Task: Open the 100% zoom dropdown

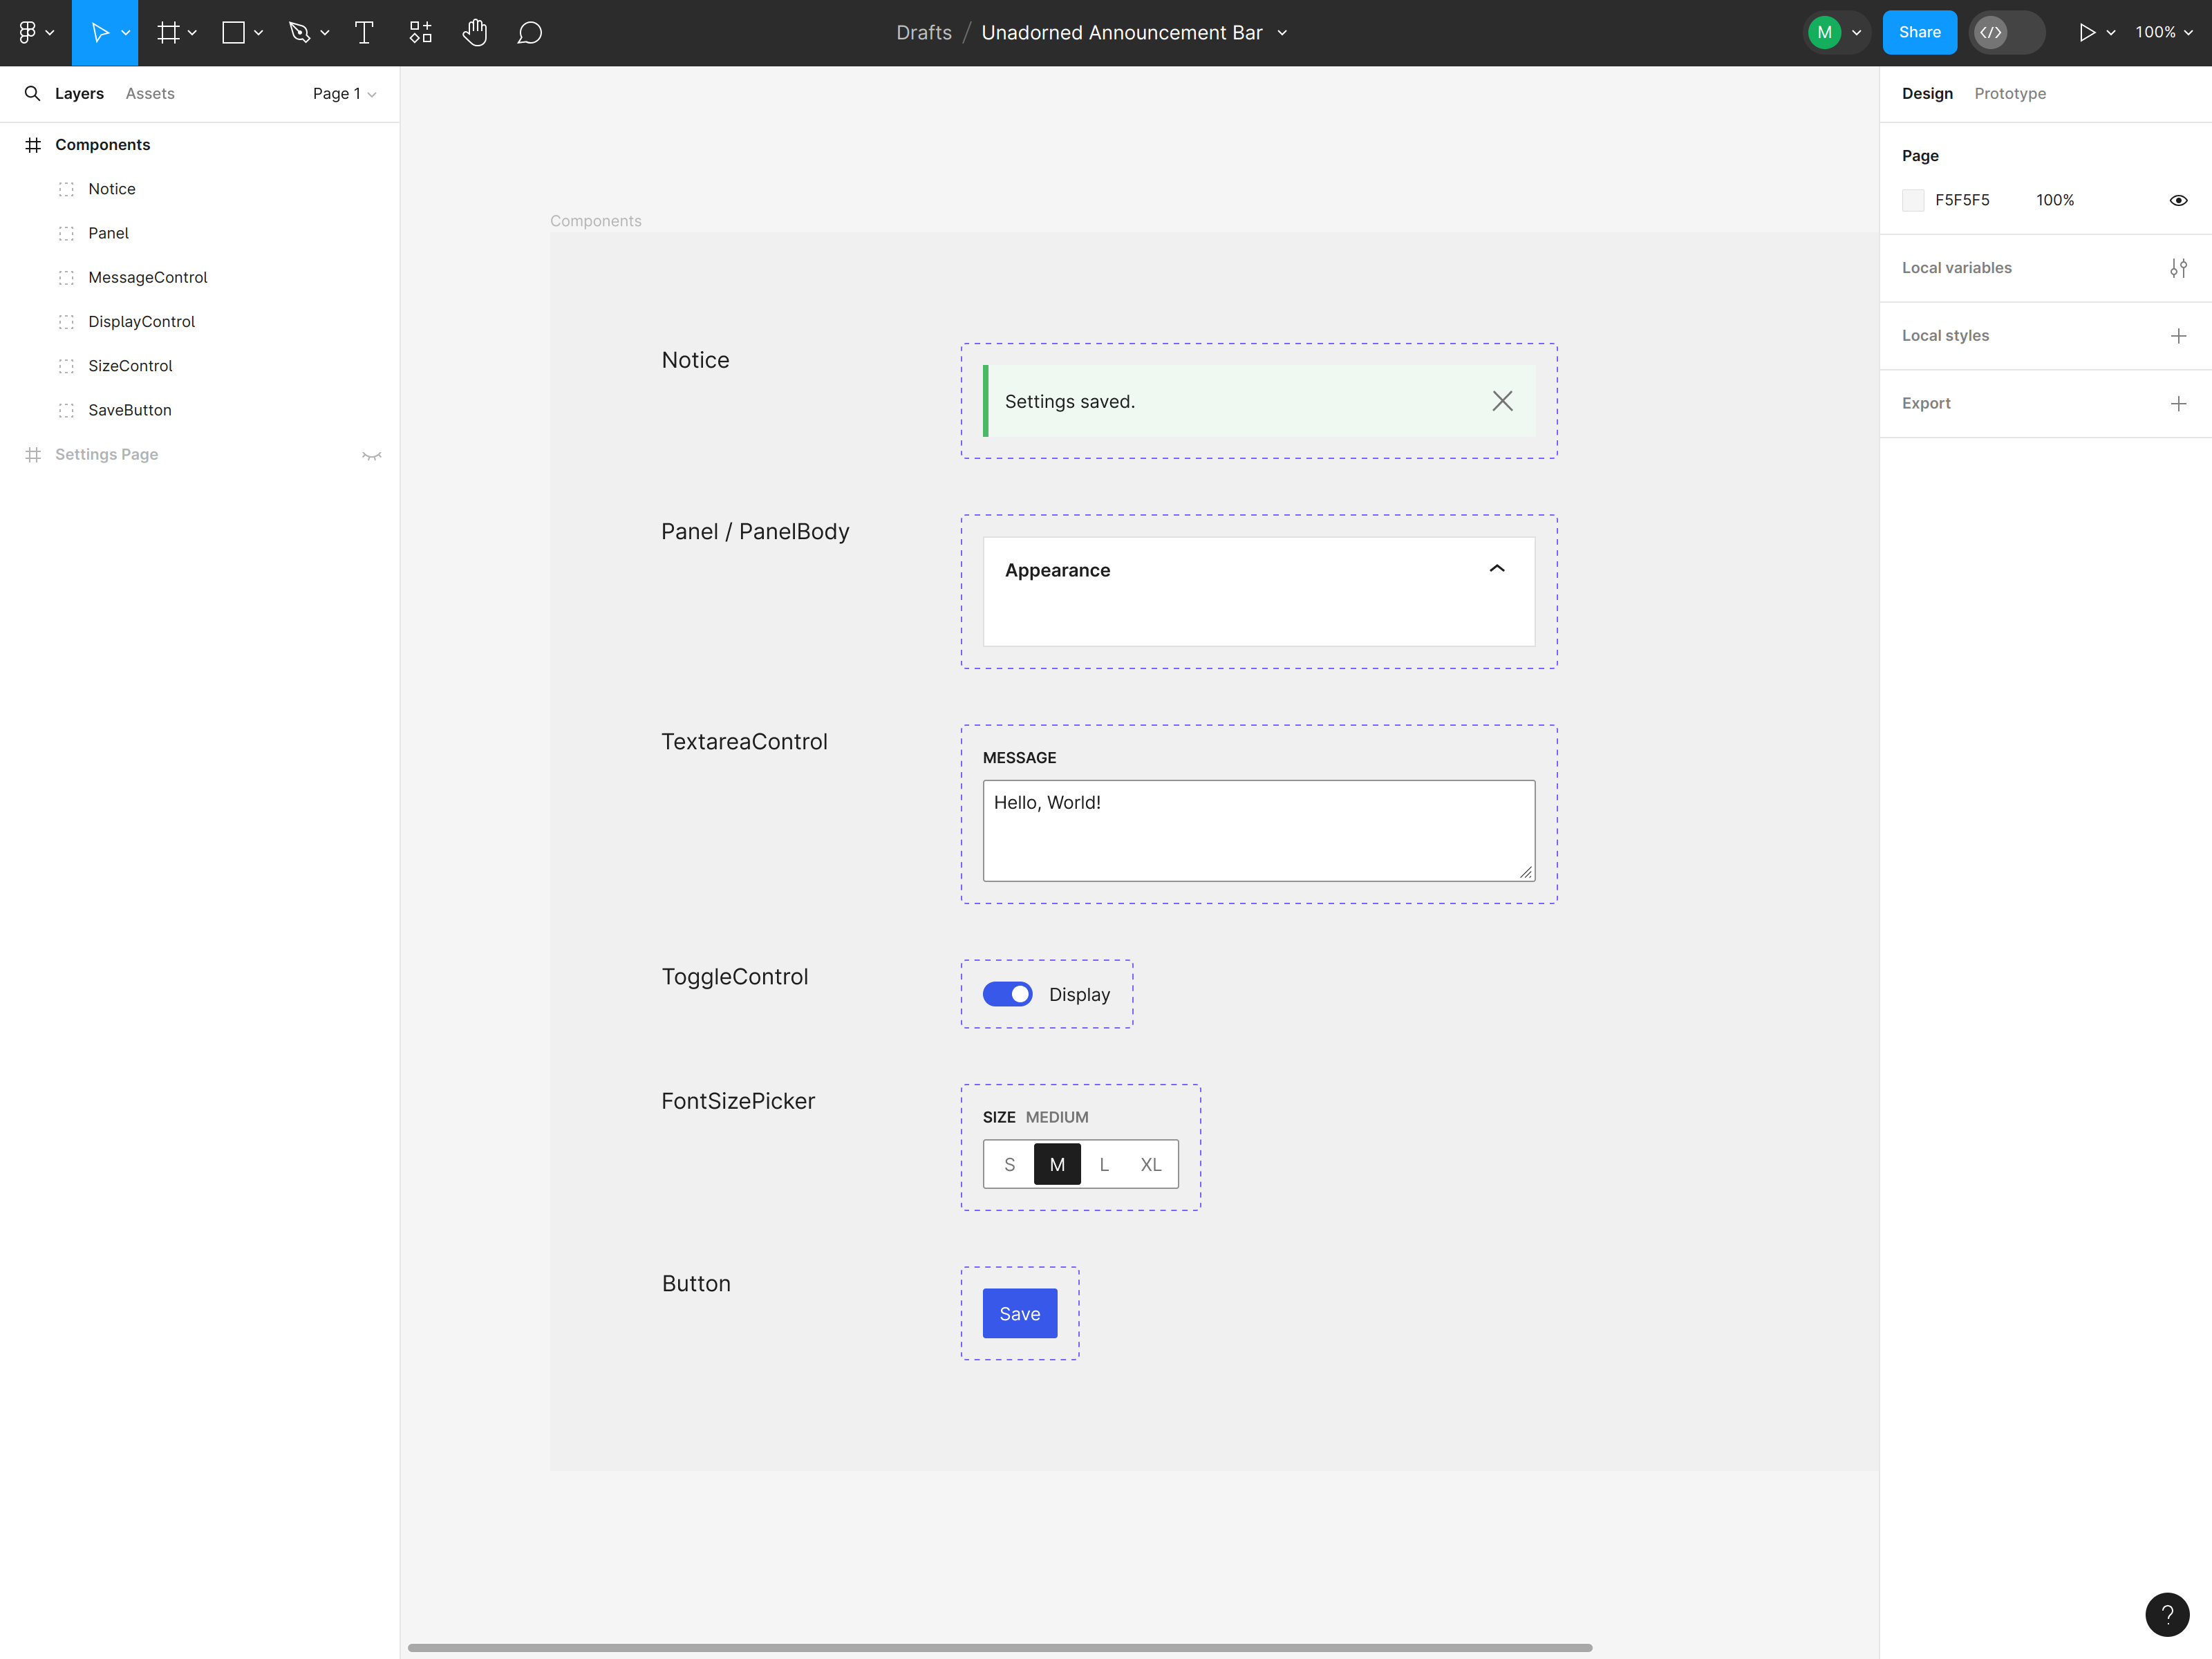Action: point(2164,33)
